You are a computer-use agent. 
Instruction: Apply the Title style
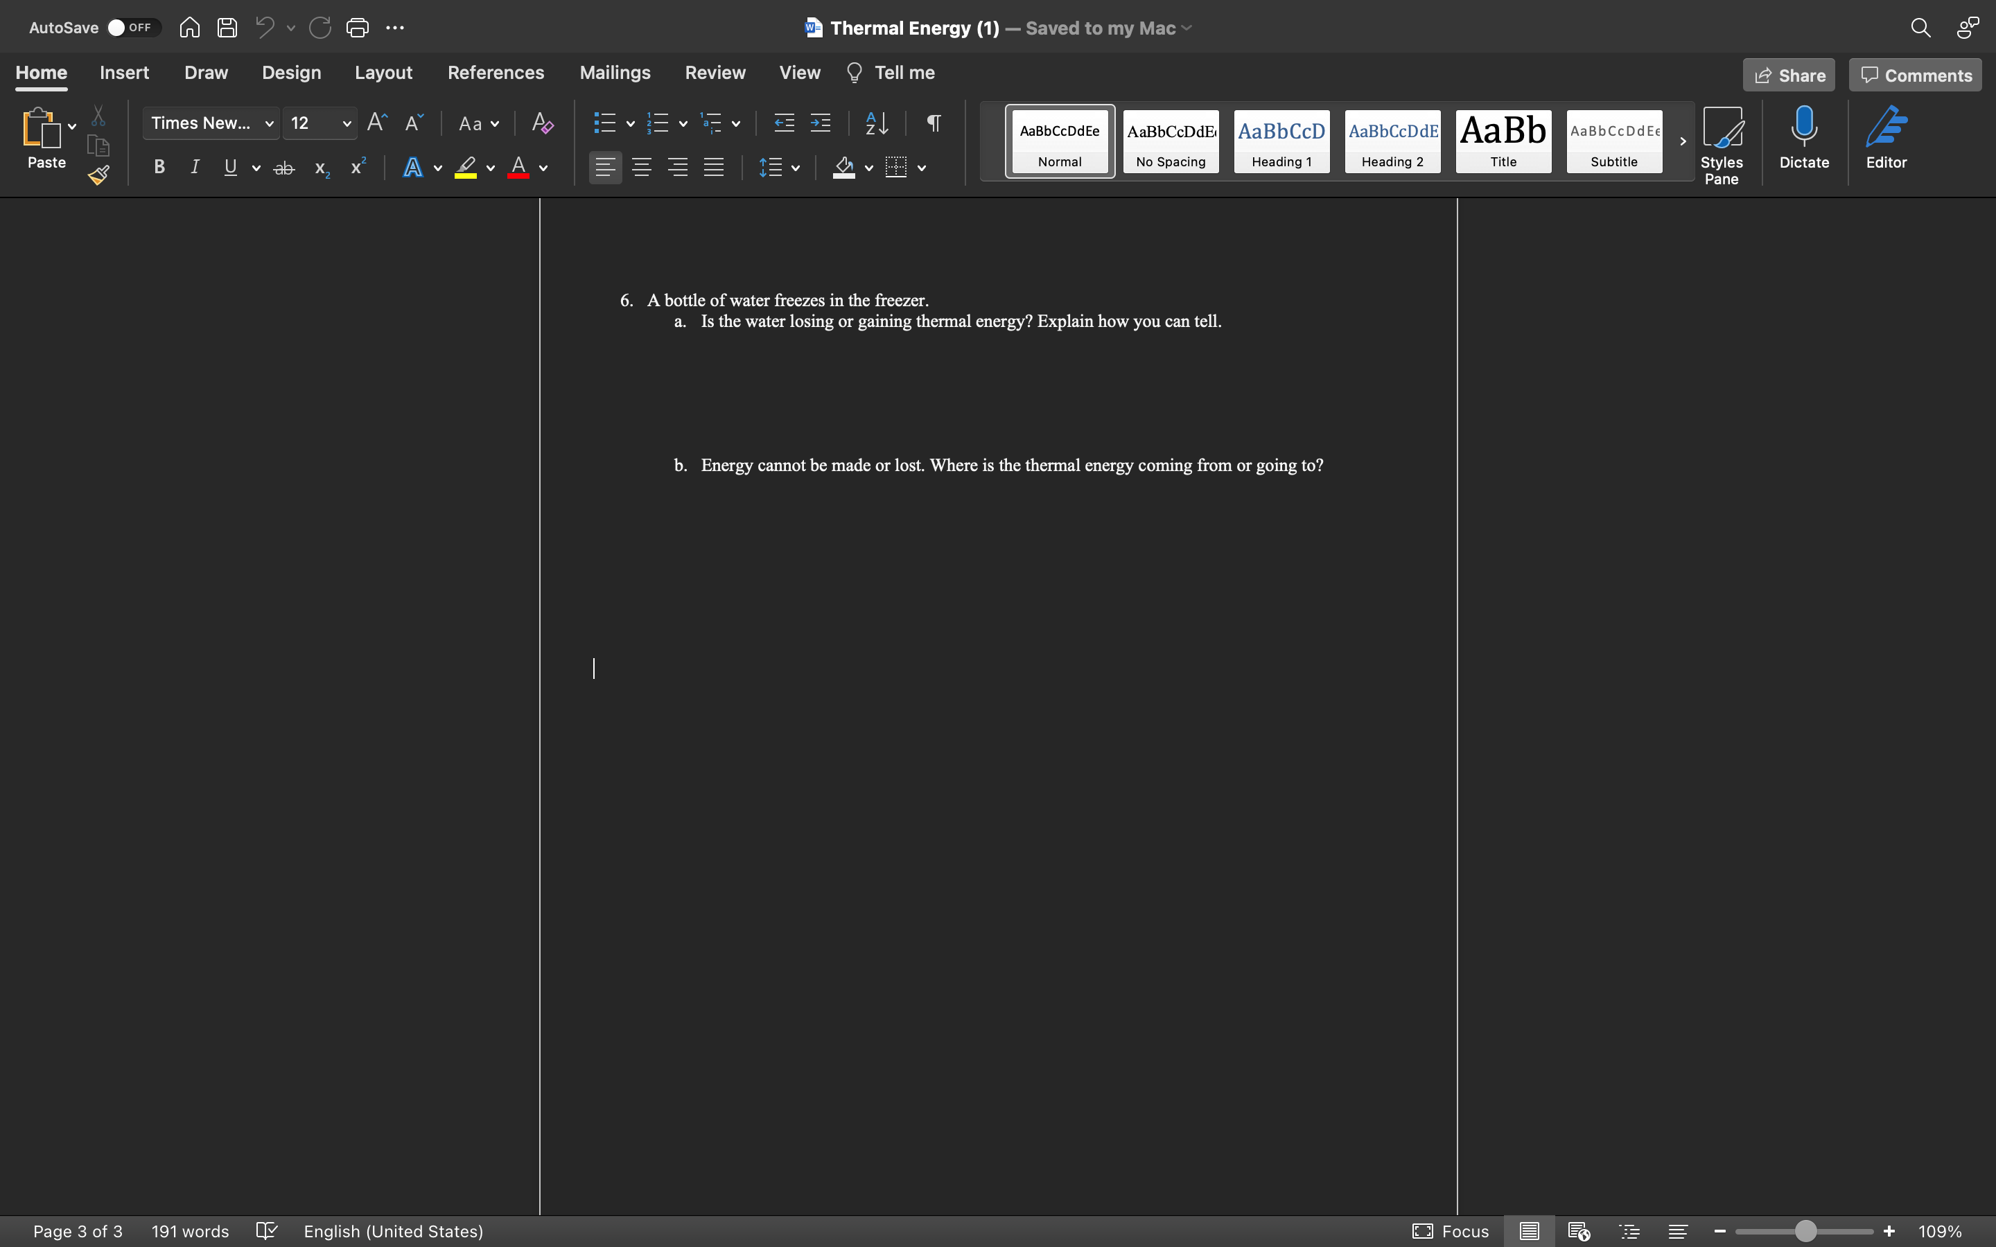1503,141
